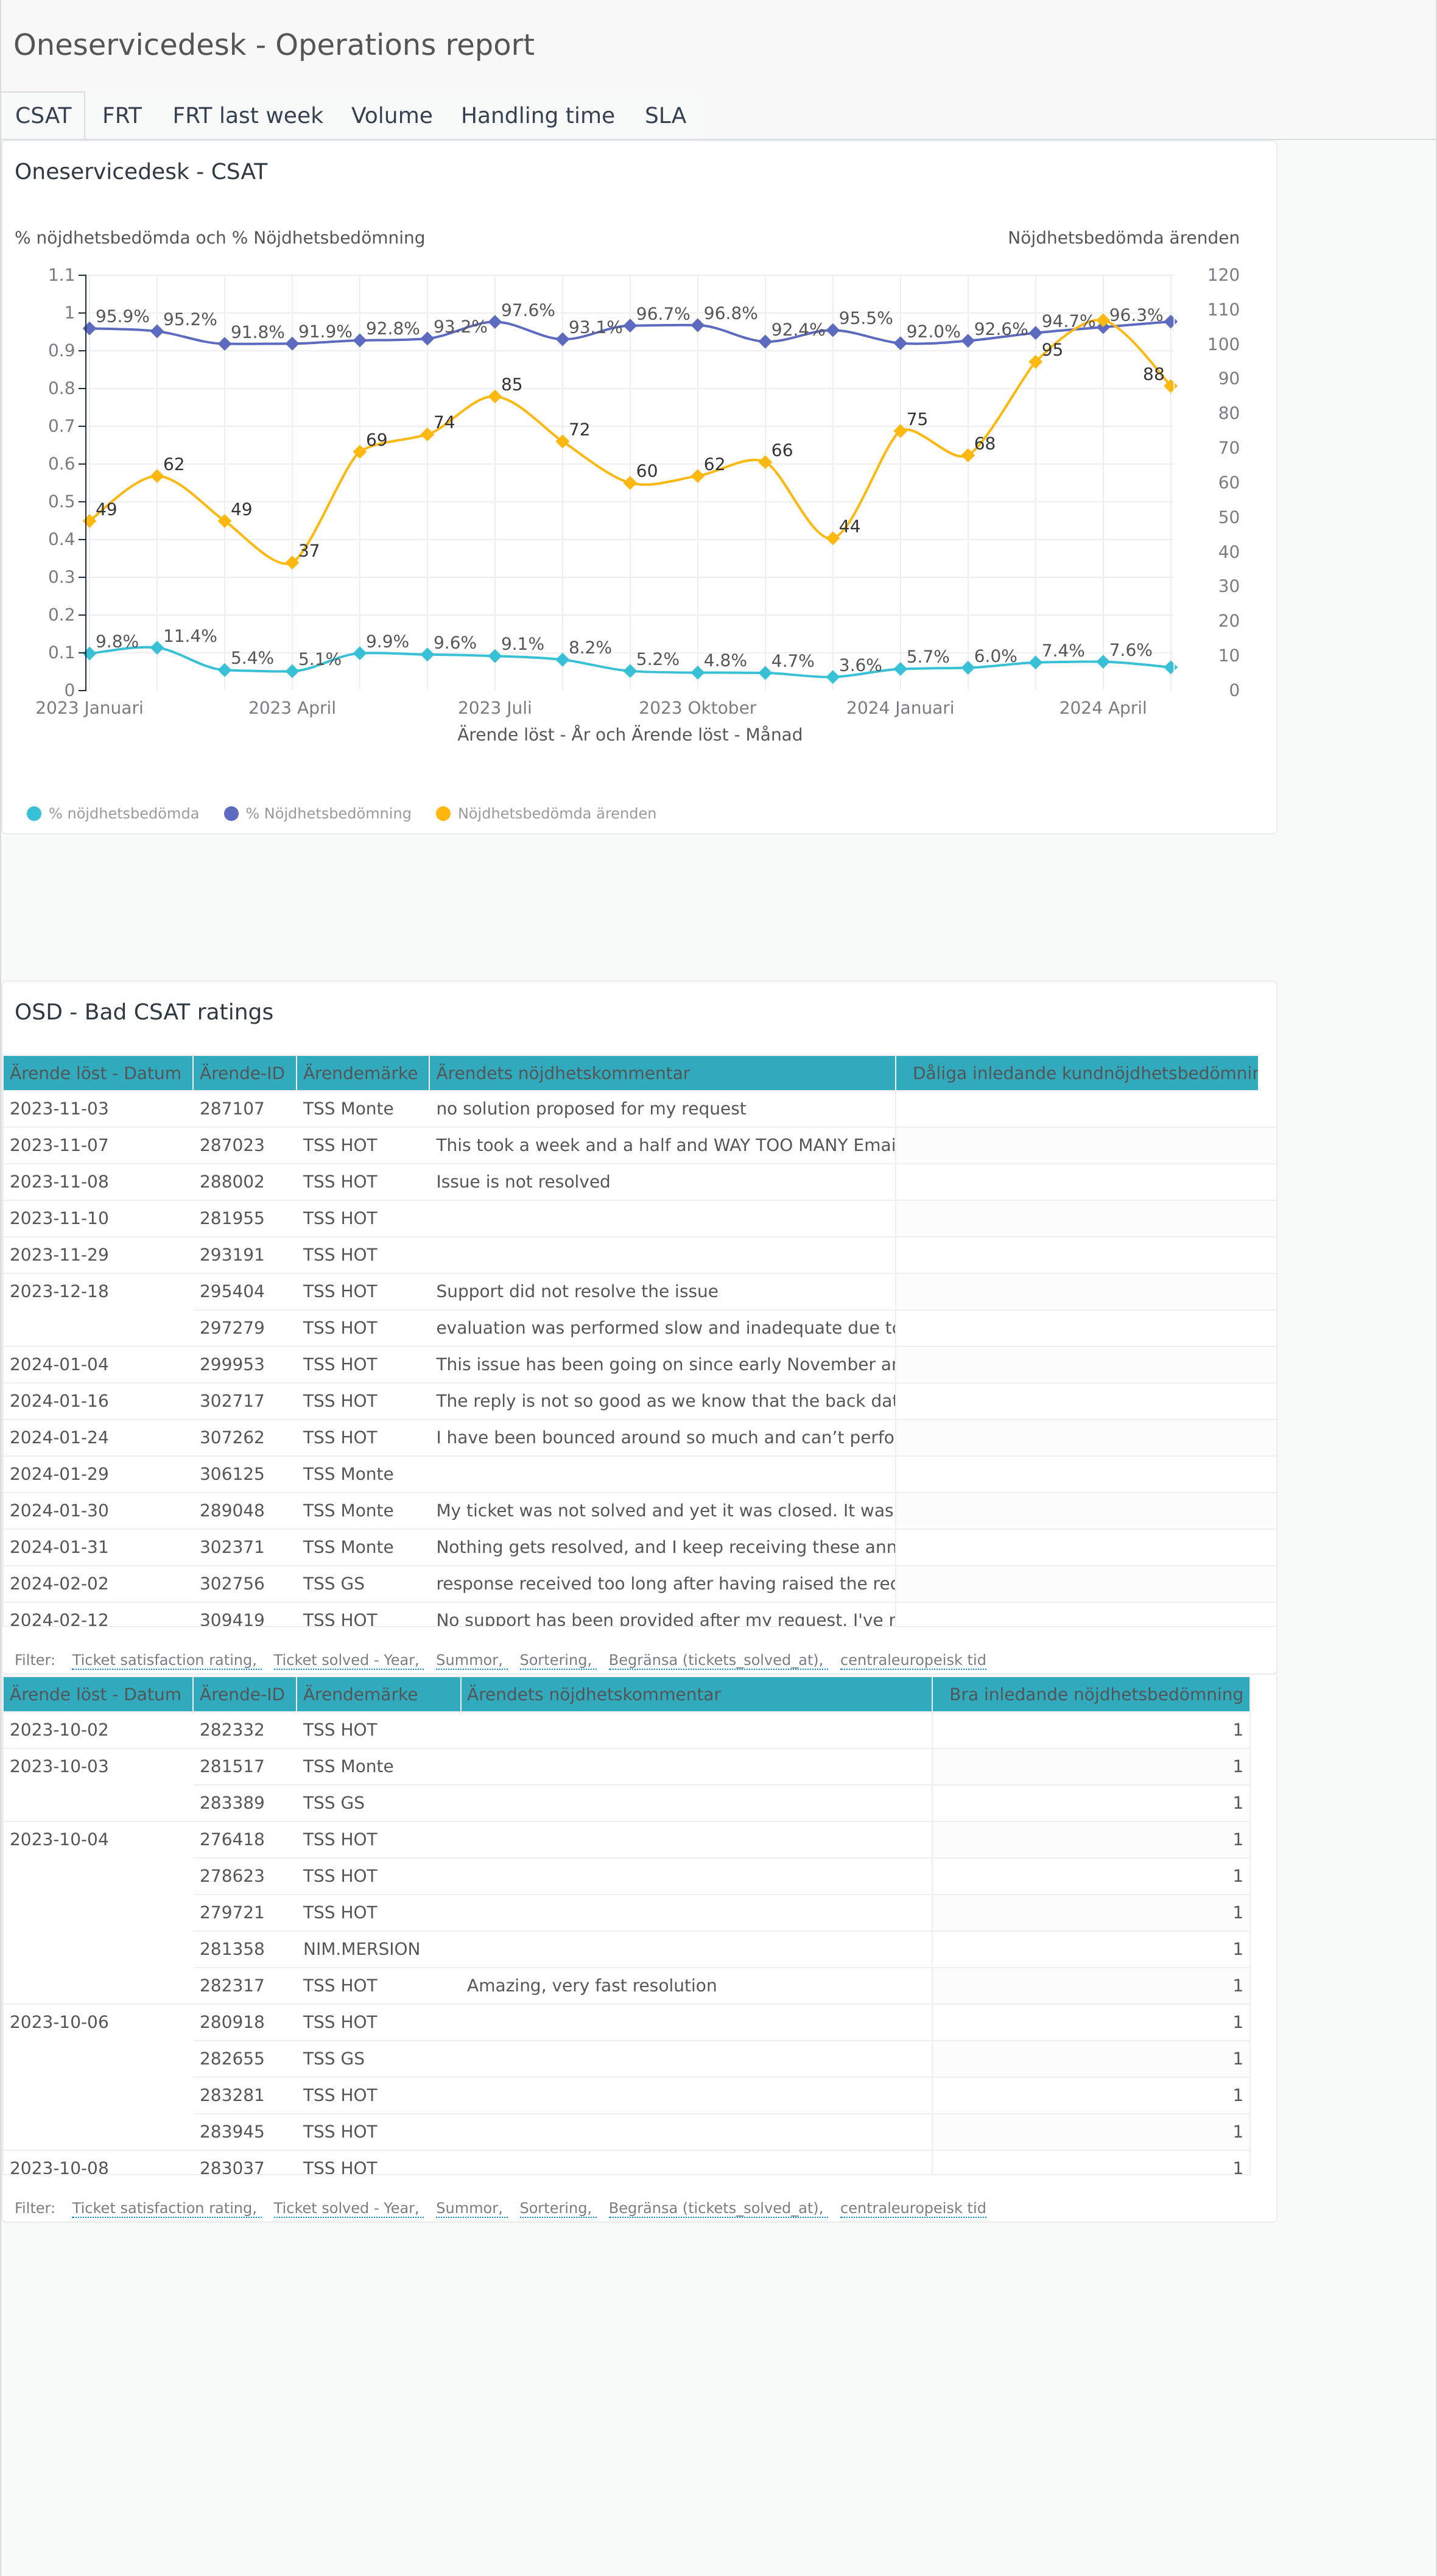Toggle the % nöjdhetsbedömda legend swatch

[x=34, y=813]
